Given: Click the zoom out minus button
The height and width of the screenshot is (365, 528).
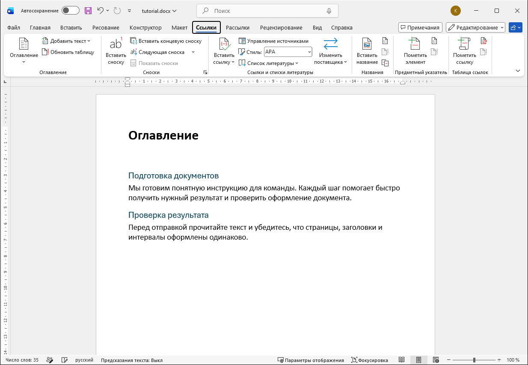Looking at the screenshot, I should pos(449,360).
